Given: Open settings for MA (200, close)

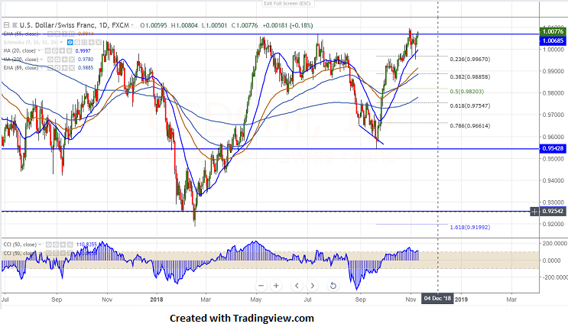Looking at the screenshot, I should pos(57,60).
